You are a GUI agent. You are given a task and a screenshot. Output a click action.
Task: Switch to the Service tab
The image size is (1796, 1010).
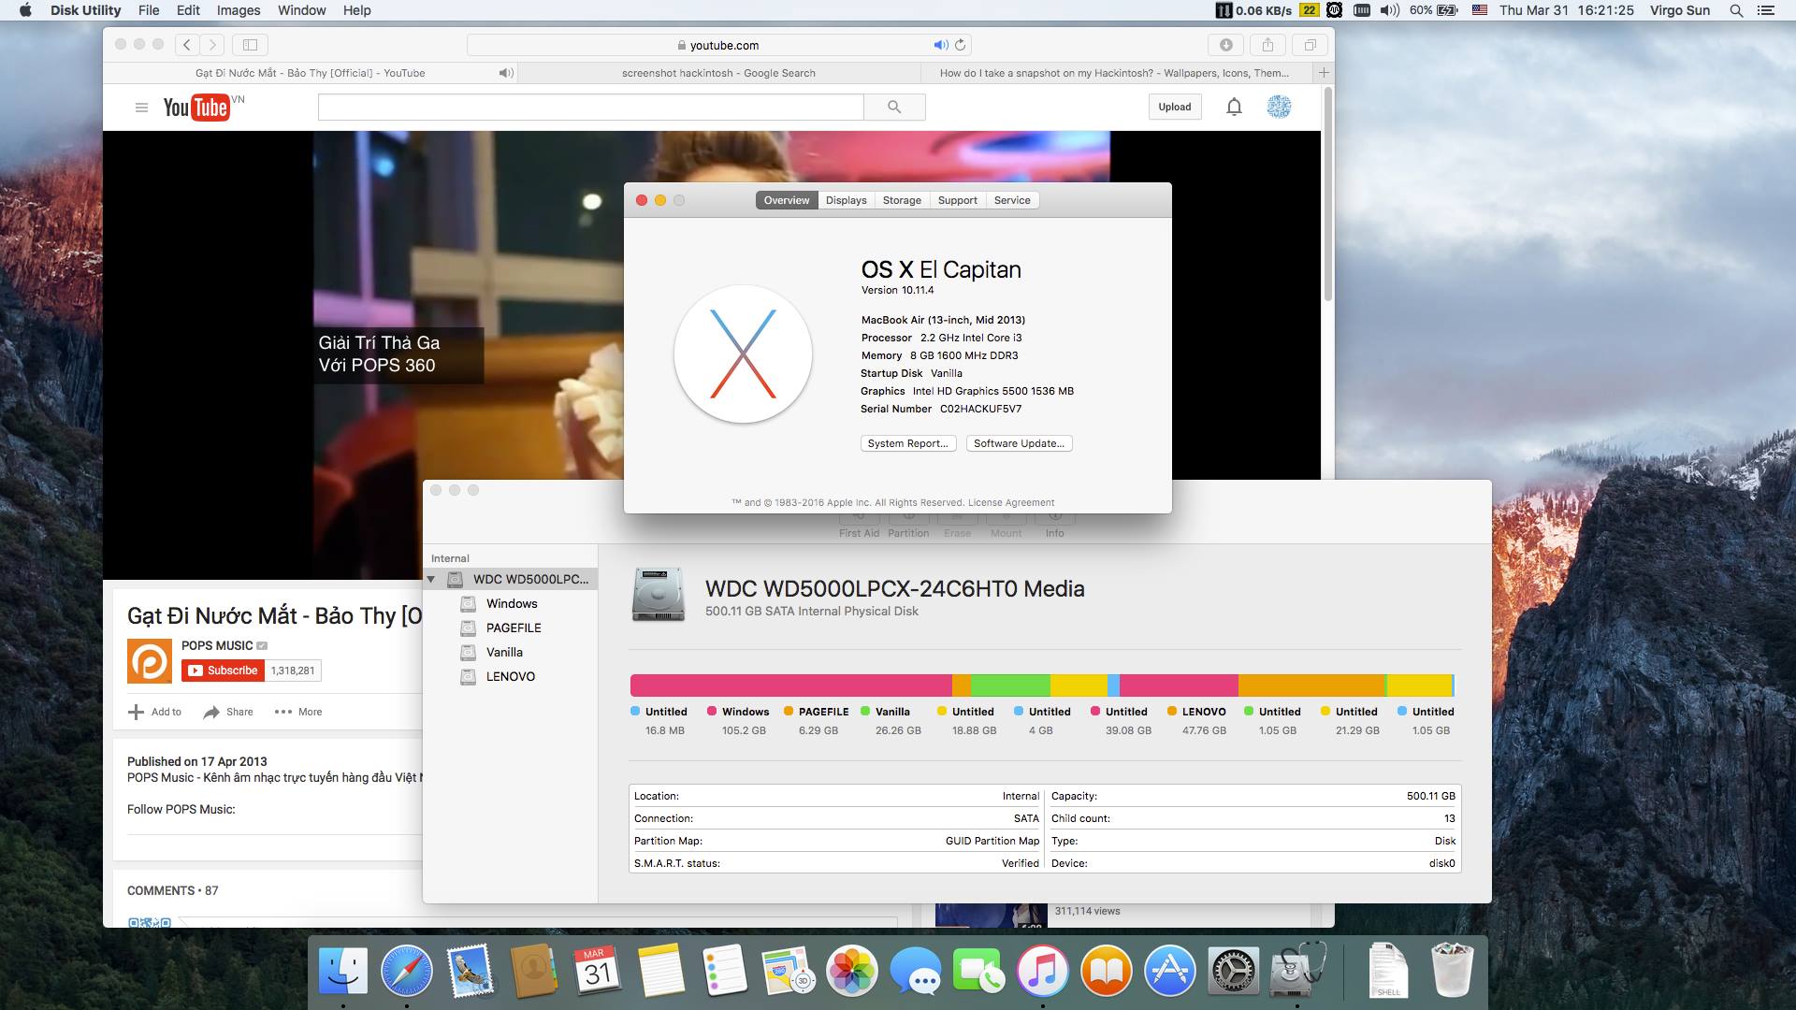click(x=1012, y=200)
